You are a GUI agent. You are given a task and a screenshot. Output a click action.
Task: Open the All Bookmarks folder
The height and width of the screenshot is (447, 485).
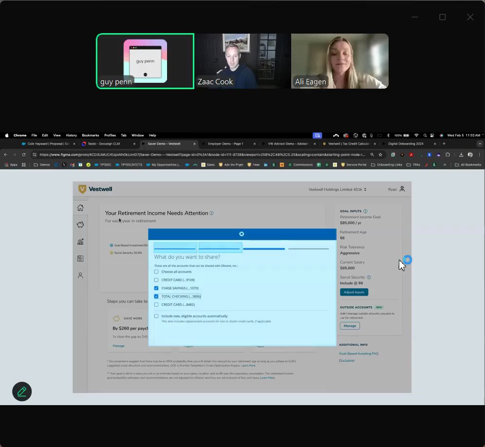[468, 165]
